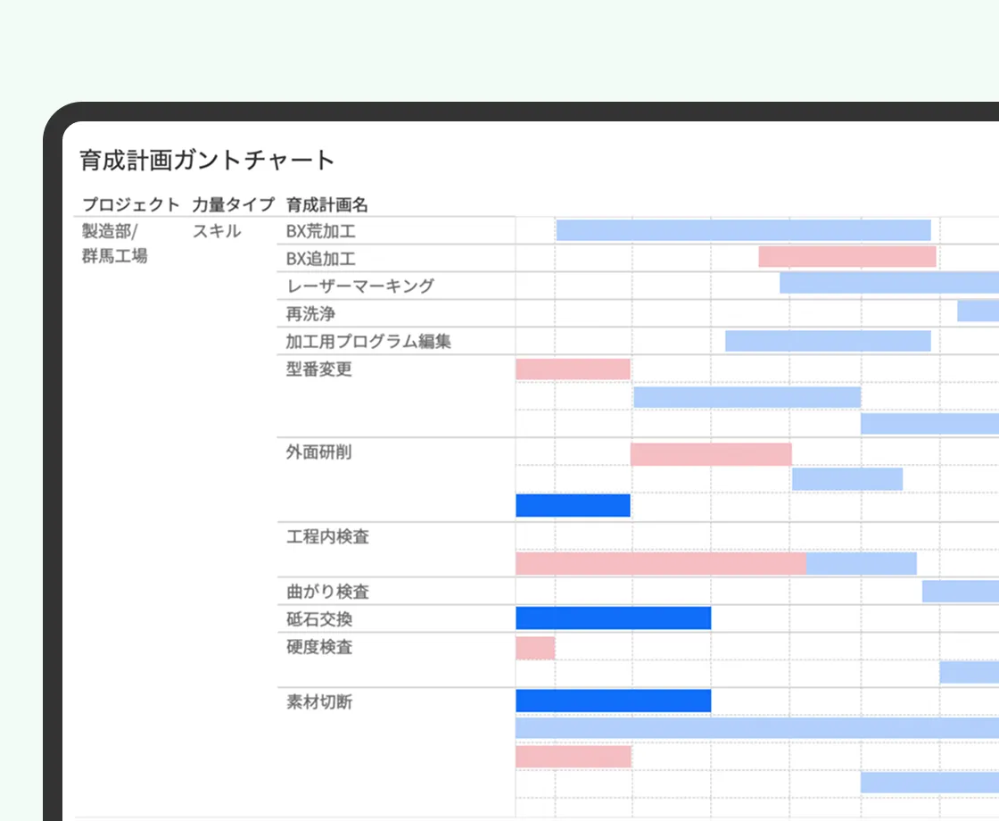Click the 再洗浄 light blue bar
The image size is (999, 821).
978,311
